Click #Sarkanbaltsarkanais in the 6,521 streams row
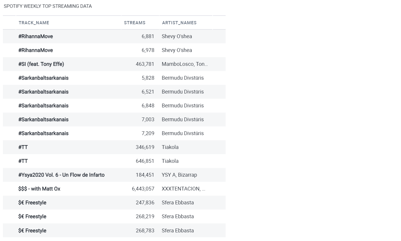 43,92
